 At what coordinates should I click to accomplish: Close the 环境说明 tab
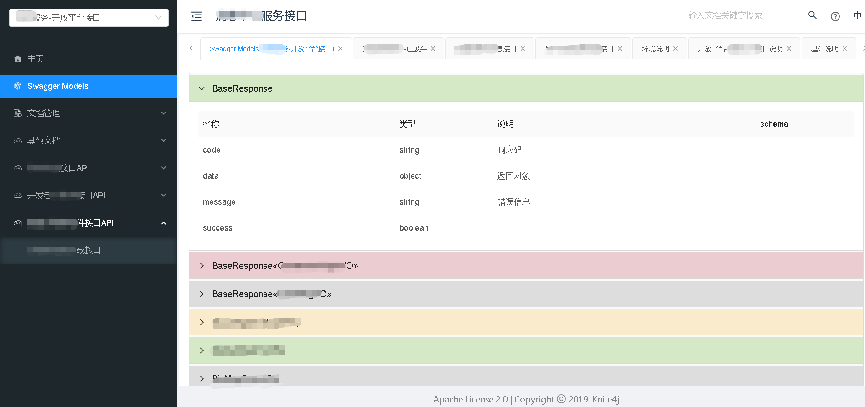(x=676, y=49)
